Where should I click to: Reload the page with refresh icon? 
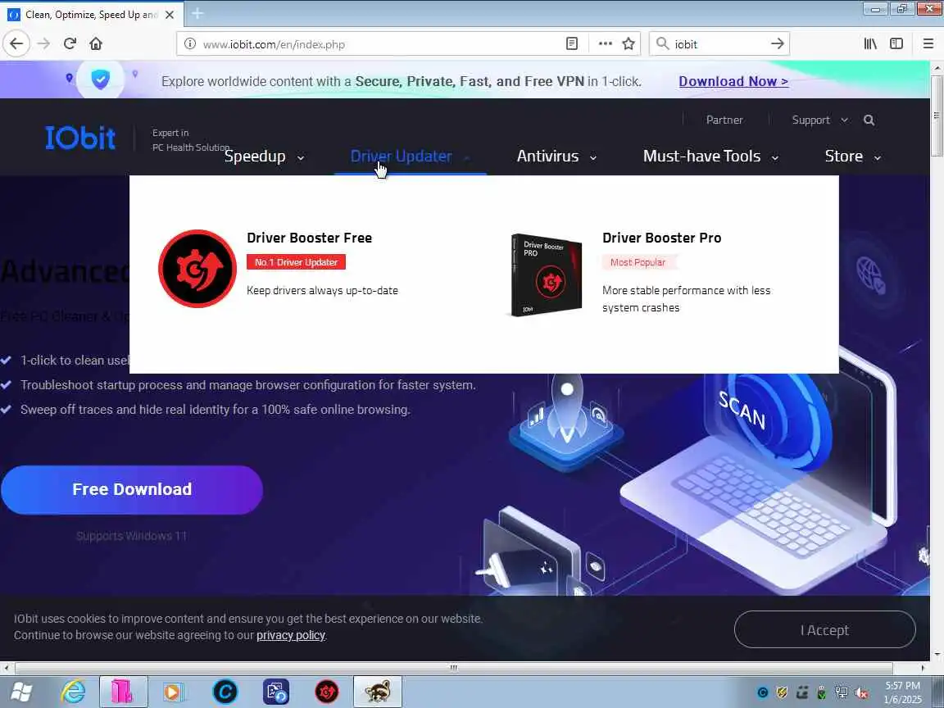[x=70, y=43]
